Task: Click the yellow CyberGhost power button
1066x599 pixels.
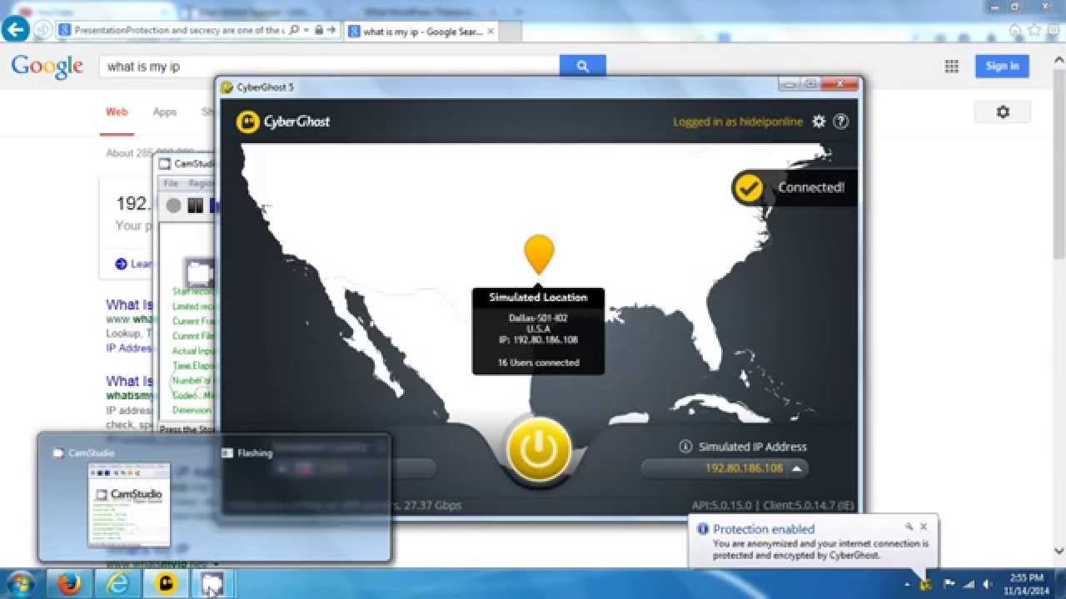Action: [x=539, y=449]
